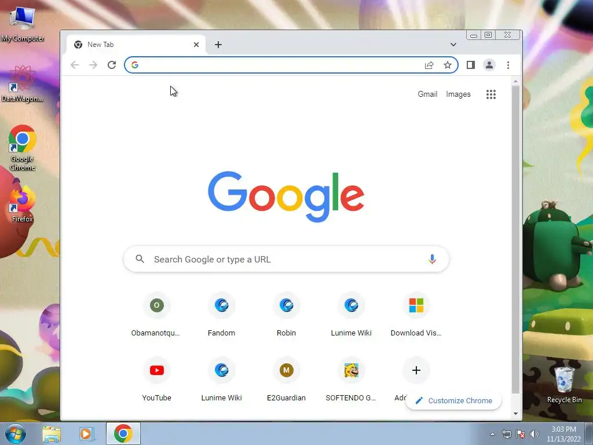Open the Gmail link
Viewport: 593px width, 445px height.
click(x=427, y=94)
